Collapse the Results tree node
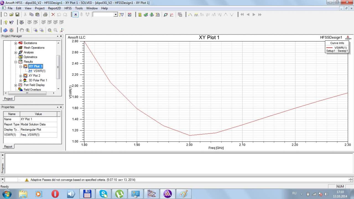The image size is (354, 199). click(x=16, y=62)
